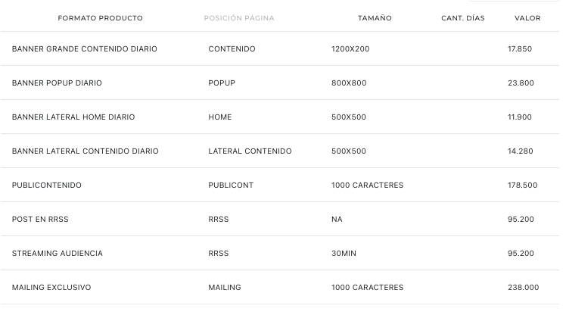Click the 238.000 value for mailing

pos(523,287)
